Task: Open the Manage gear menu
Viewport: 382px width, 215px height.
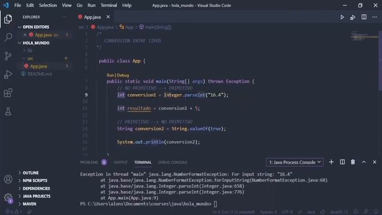Action: click(x=8, y=198)
